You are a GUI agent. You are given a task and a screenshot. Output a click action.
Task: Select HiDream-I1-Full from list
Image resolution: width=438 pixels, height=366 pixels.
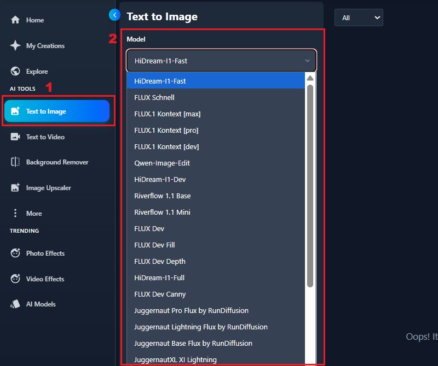(x=216, y=278)
